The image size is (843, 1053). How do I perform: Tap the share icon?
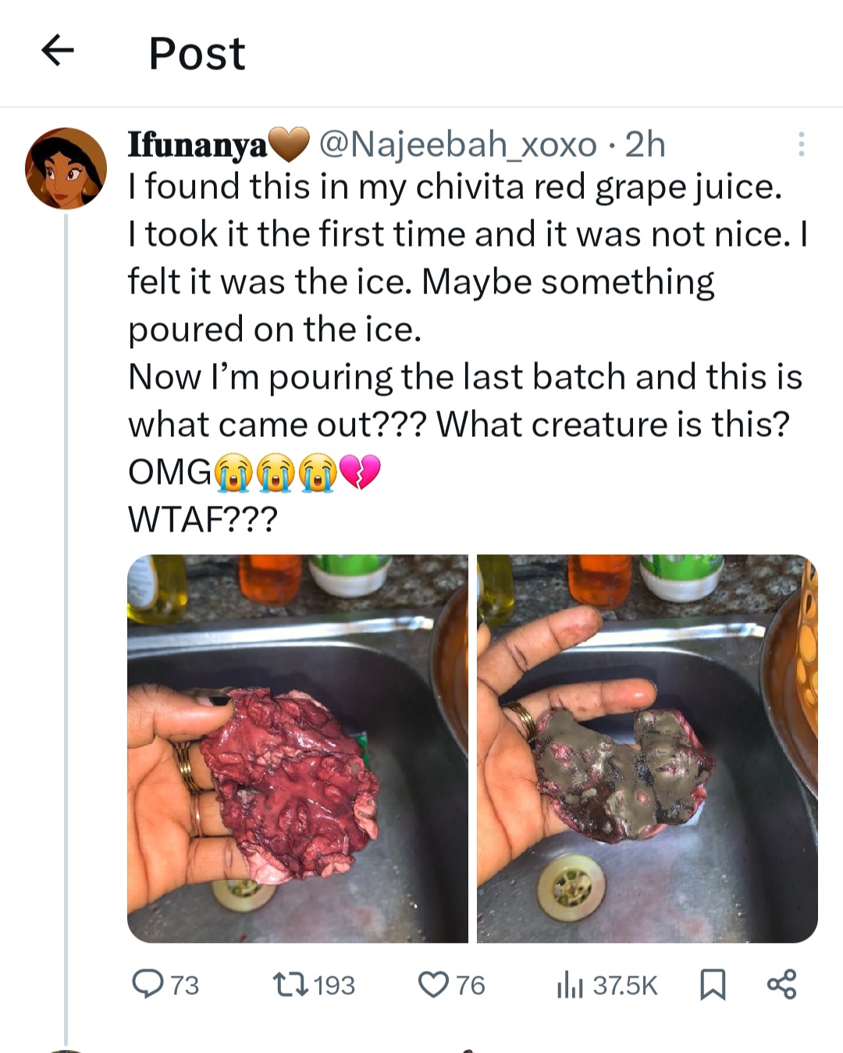point(781,984)
